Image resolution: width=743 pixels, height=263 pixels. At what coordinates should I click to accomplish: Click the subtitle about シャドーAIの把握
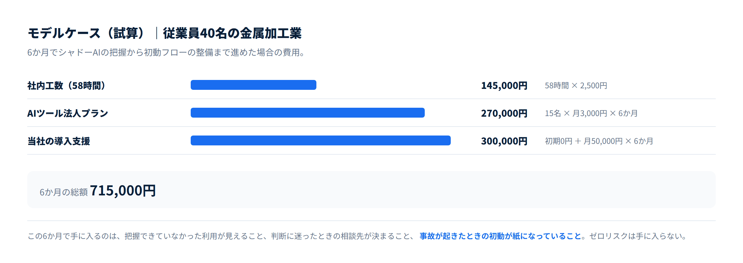click(x=166, y=52)
